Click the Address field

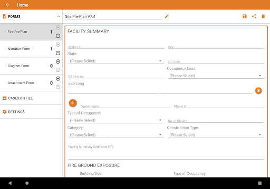[x=116, y=47]
